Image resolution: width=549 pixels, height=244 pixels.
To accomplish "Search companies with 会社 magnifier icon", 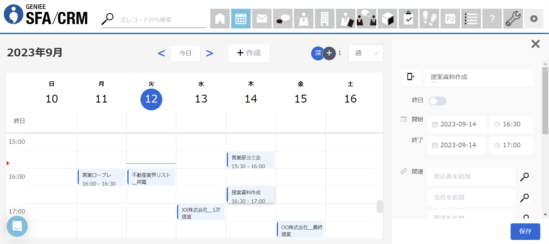I will 524,198.
